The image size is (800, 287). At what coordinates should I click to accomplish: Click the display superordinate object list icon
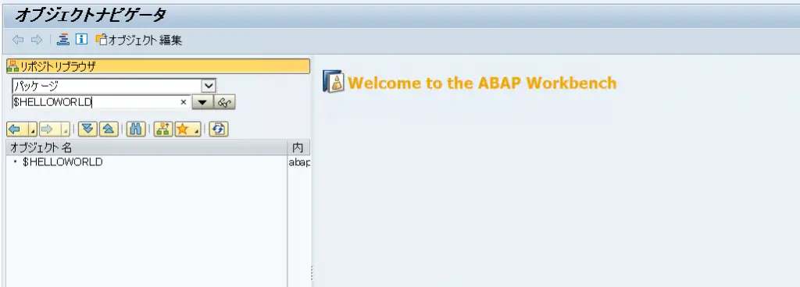(x=163, y=129)
